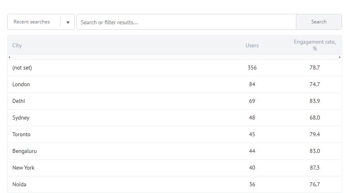Click the 356 users value
This screenshot has height=193, width=348.
tap(252, 68)
